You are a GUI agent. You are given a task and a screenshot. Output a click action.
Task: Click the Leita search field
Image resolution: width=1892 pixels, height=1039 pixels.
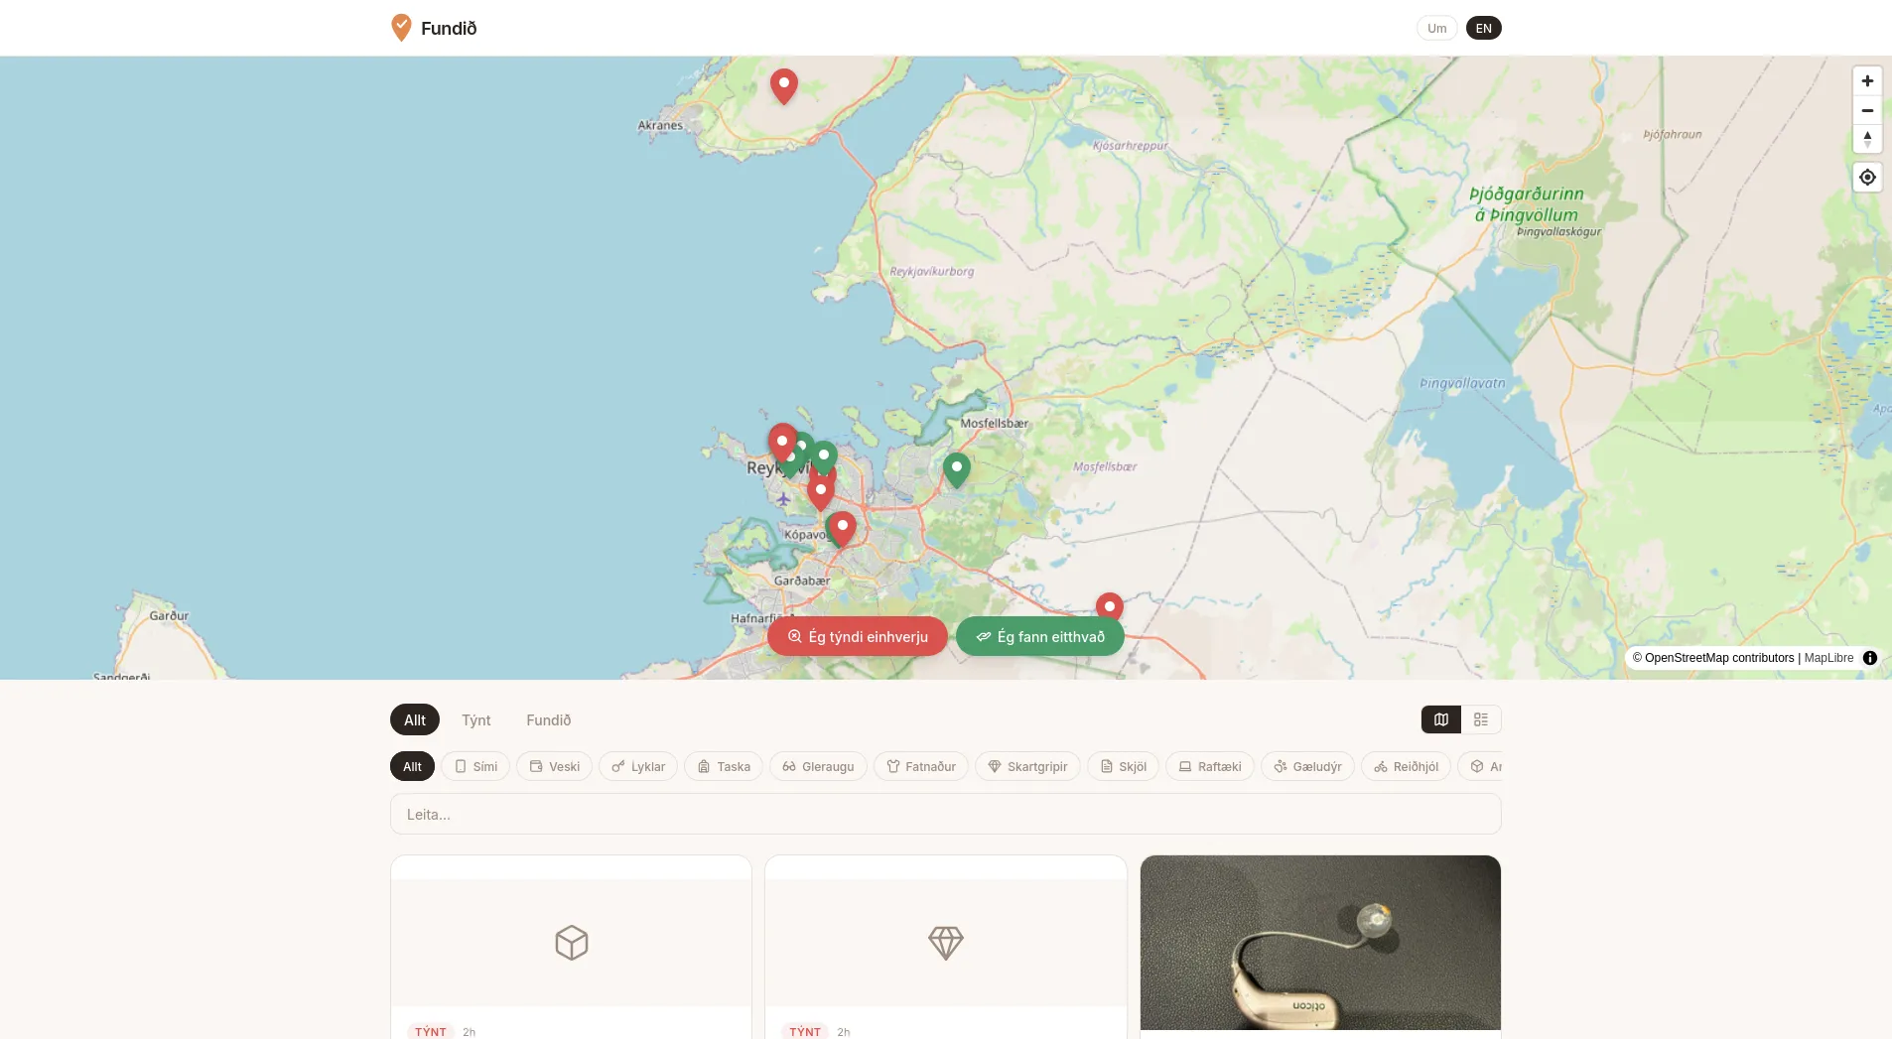(945, 814)
